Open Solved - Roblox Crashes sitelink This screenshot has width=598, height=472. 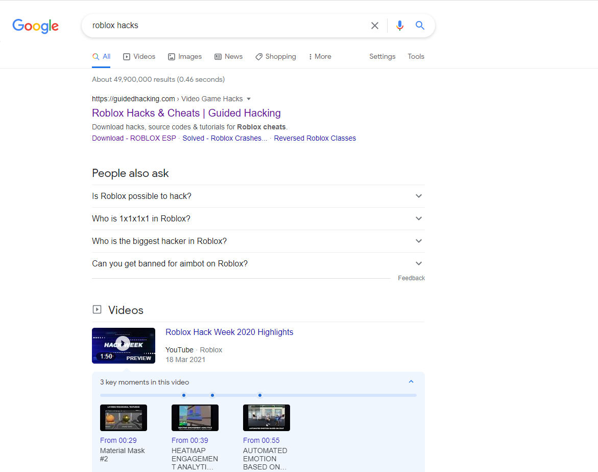tap(225, 138)
